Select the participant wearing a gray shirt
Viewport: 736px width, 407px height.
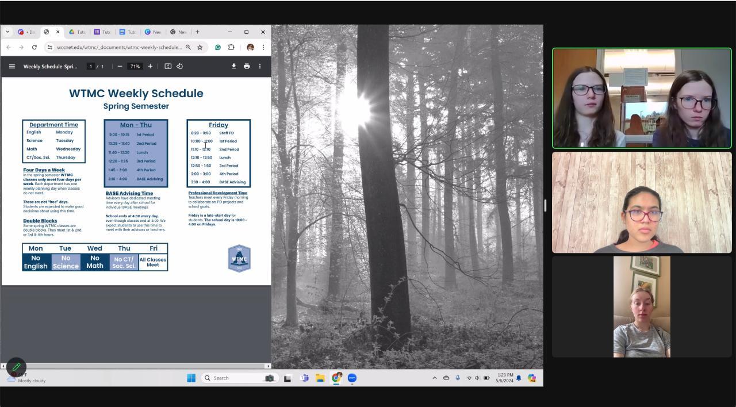click(x=642, y=307)
